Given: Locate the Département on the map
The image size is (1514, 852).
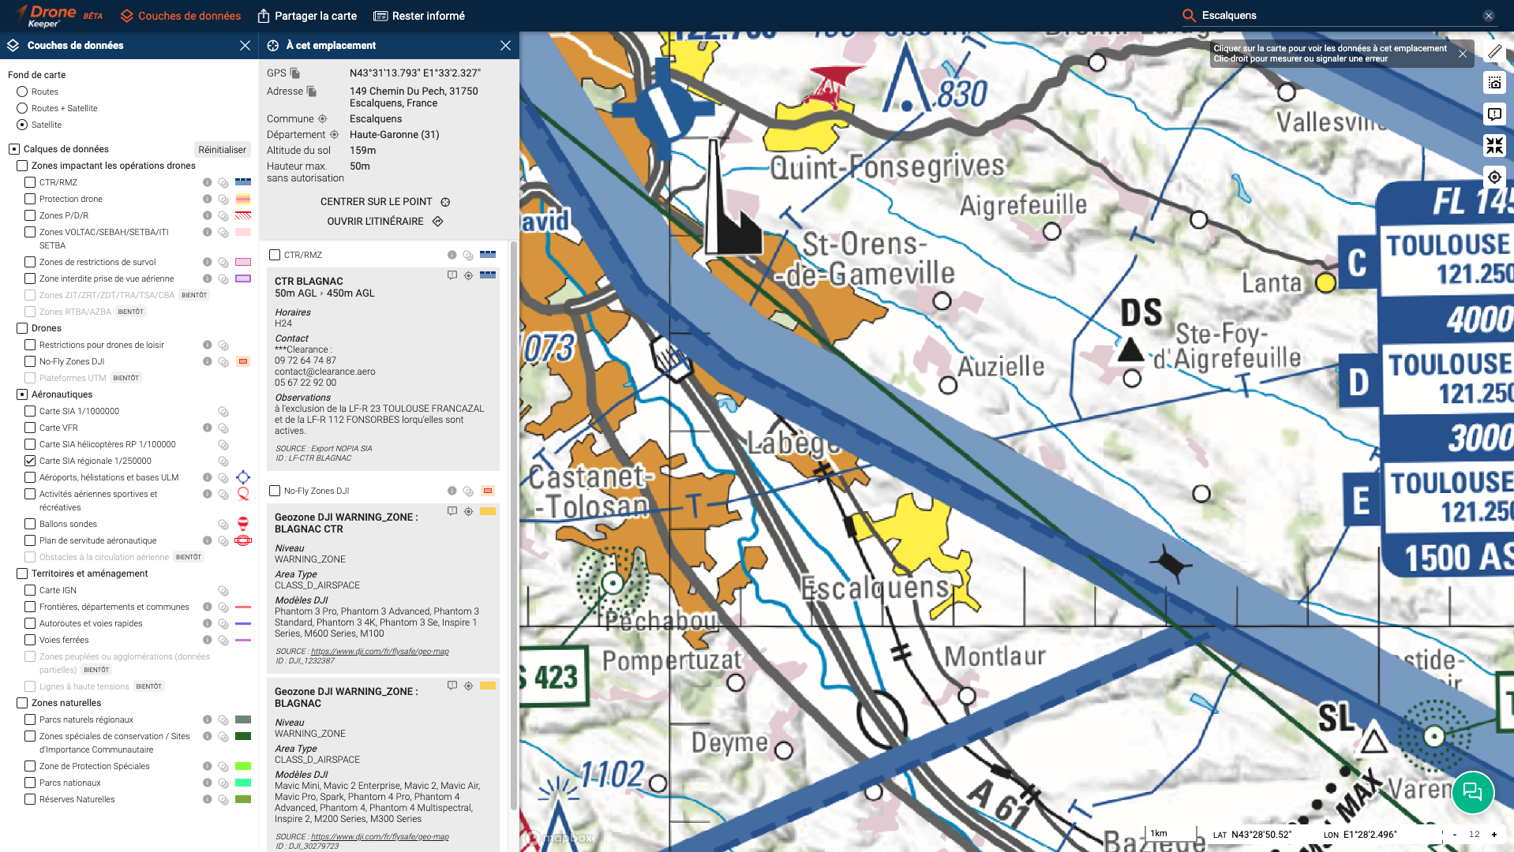Looking at the screenshot, I should (334, 135).
